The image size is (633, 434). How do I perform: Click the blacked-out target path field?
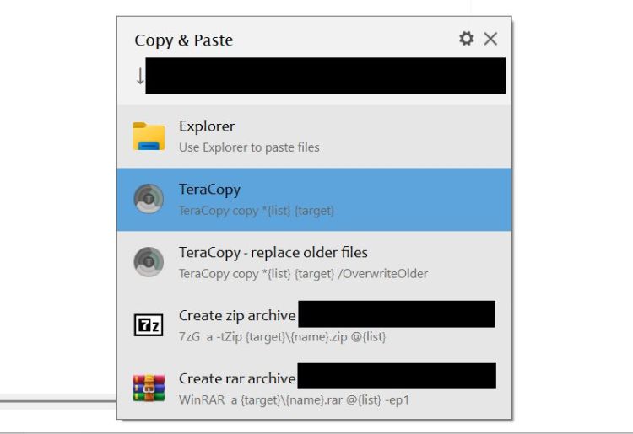pos(325,76)
